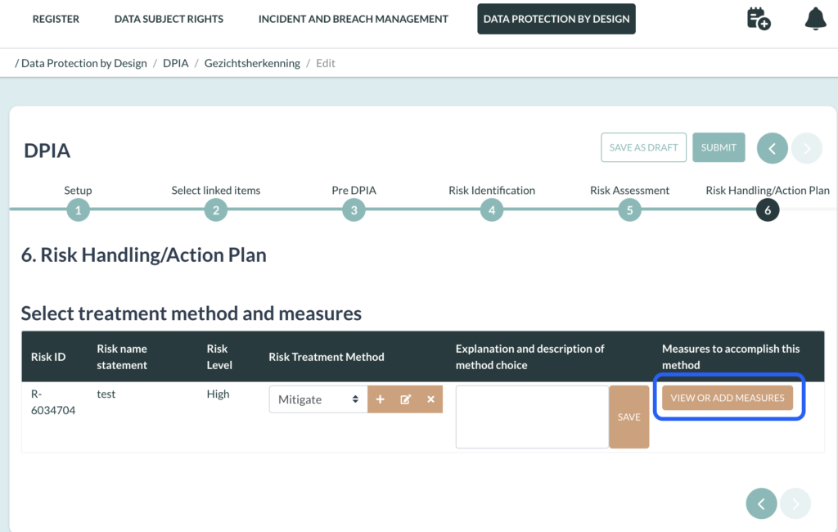The image size is (838, 532).
Task: Save the method explanation
Action: (629, 417)
